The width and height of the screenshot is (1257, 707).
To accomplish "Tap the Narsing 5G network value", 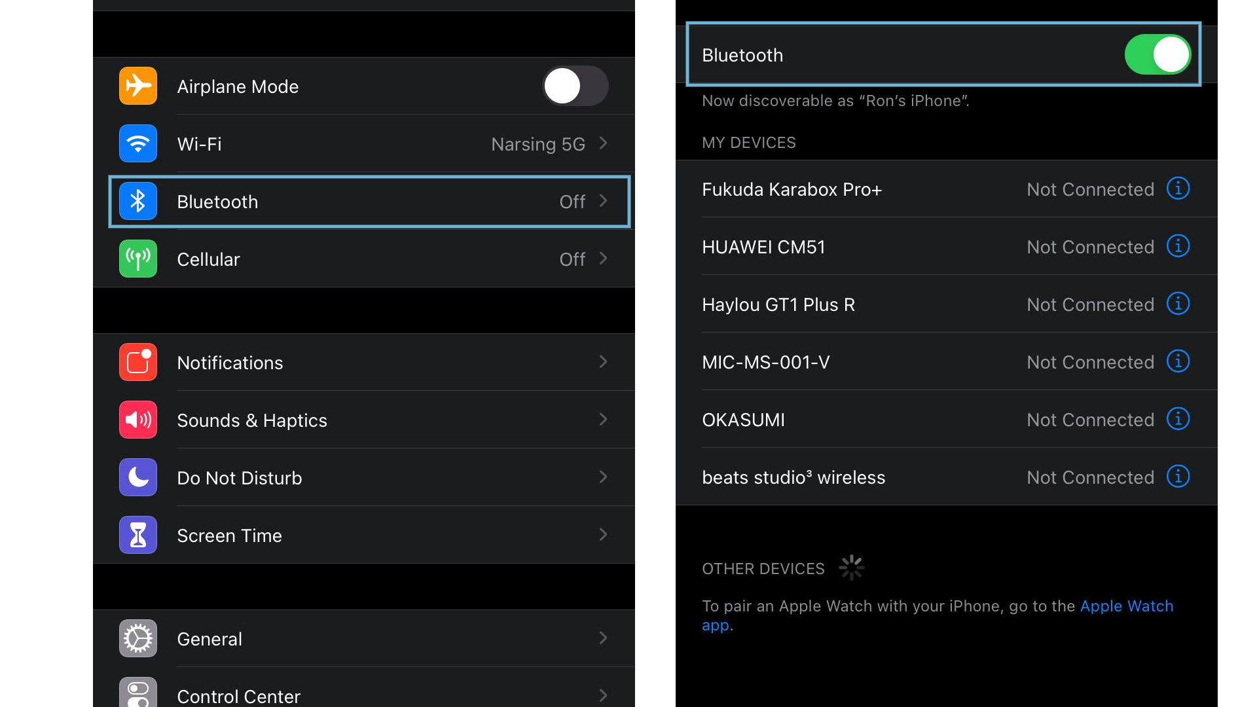I will 538,144.
